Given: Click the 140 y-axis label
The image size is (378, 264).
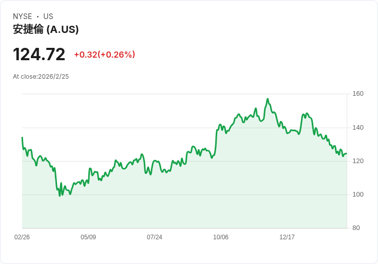Looking at the screenshot, I should tap(357, 127).
